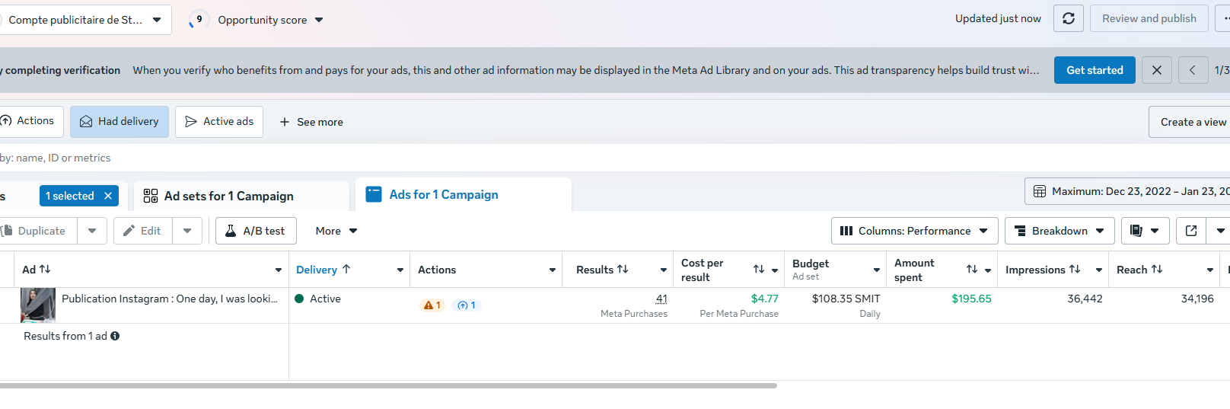1230x409 pixels.
Task: Dismiss the verification banner with X
Action: click(1156, 70)
